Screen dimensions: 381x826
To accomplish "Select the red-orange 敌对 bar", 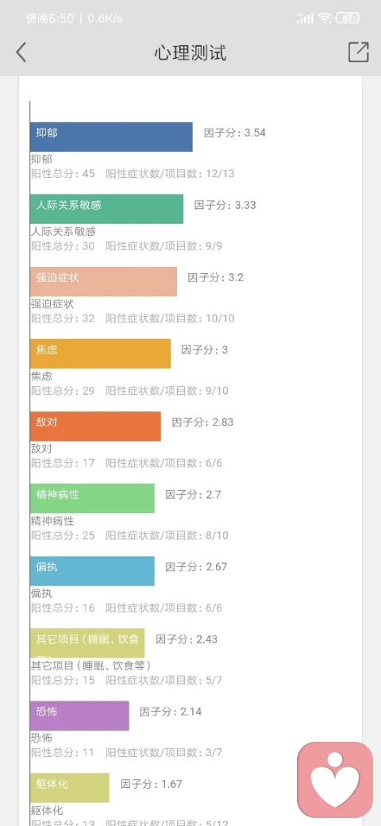I will click(x=95, y=427).
